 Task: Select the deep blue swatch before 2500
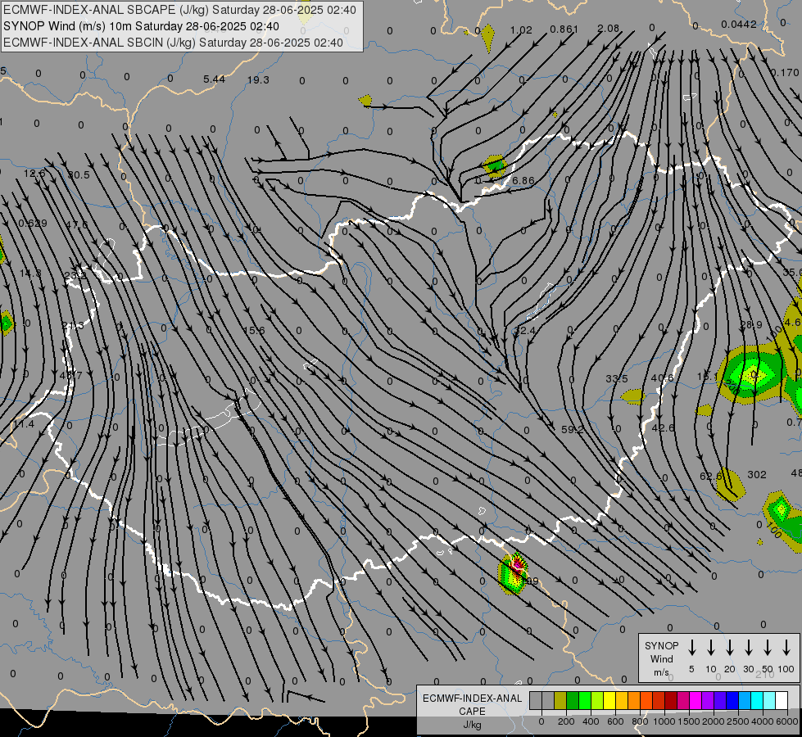click(733, 700)
